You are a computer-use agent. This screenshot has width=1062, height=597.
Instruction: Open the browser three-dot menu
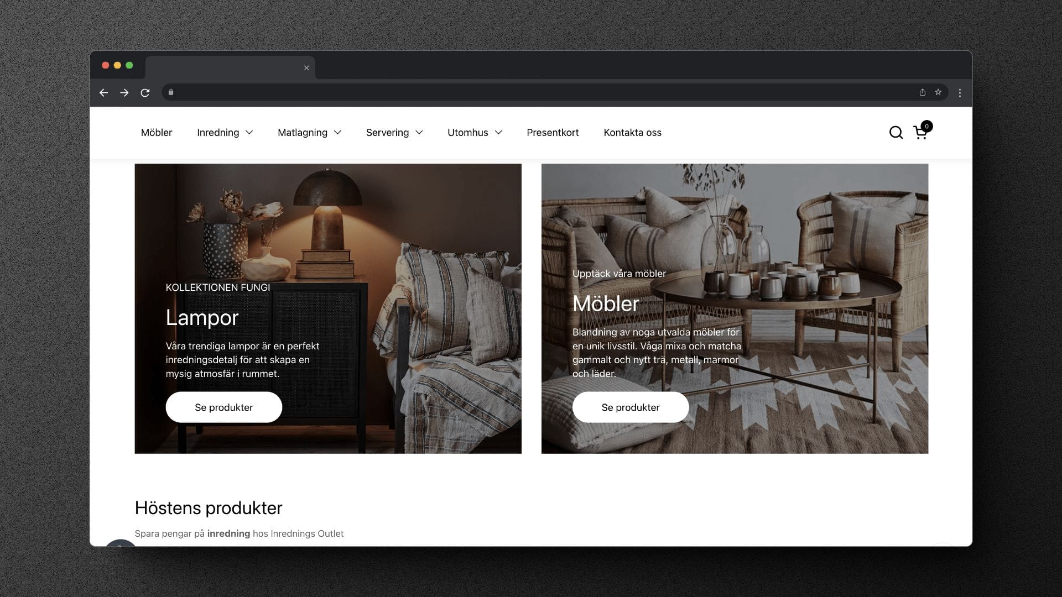tap(960, 93)
